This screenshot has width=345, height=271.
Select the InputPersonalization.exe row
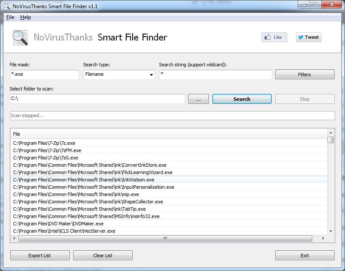coord(169,187)
